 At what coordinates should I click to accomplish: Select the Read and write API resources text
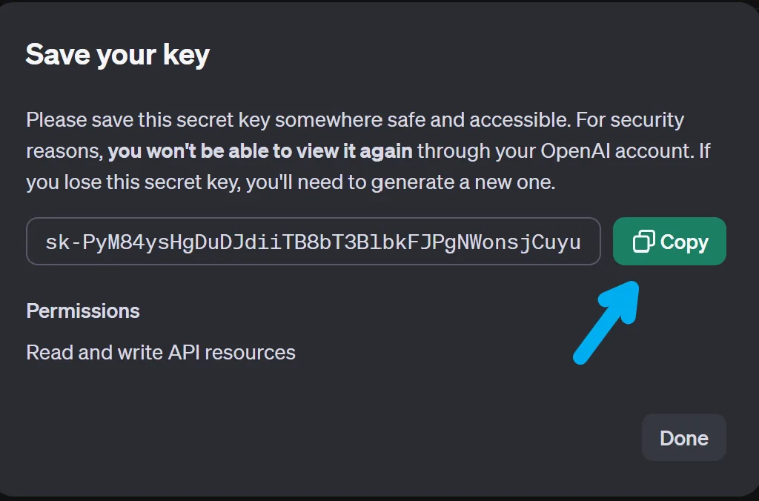coord(160,352)
